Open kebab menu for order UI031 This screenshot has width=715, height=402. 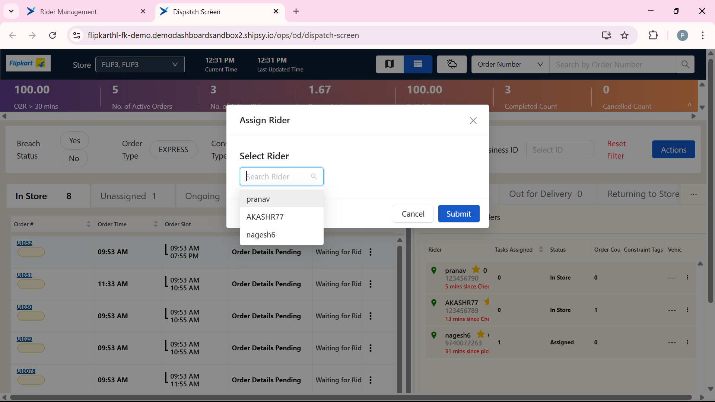tap(371, 284)
